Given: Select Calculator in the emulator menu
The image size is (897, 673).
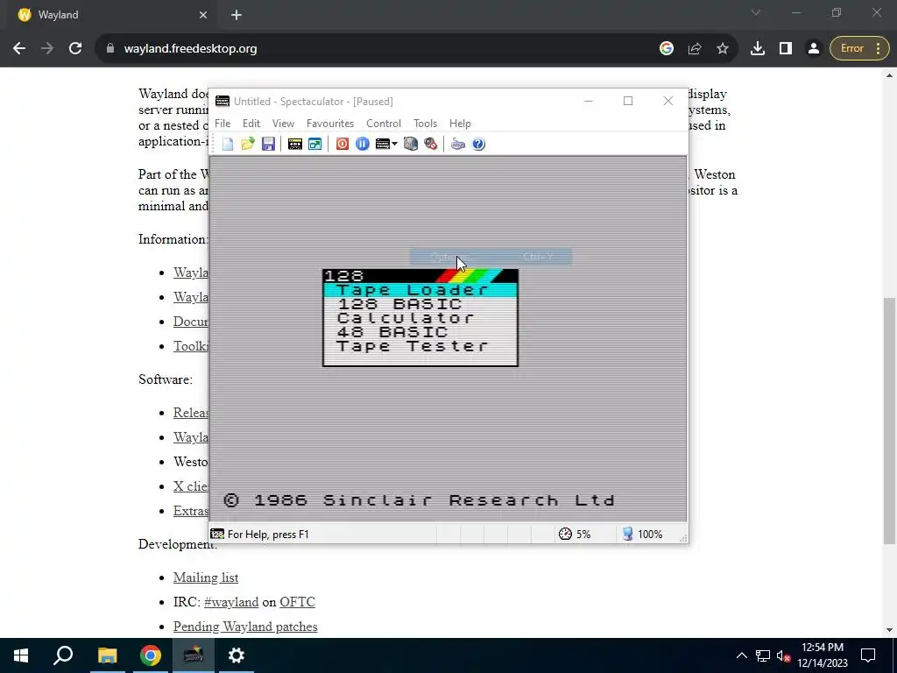Looking at the screenshot, I should (420, 318).
